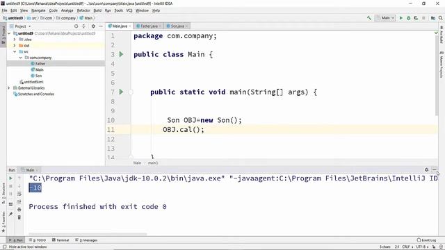Open the Navigate menu
The image size is (445, 250).
point(38,10)
